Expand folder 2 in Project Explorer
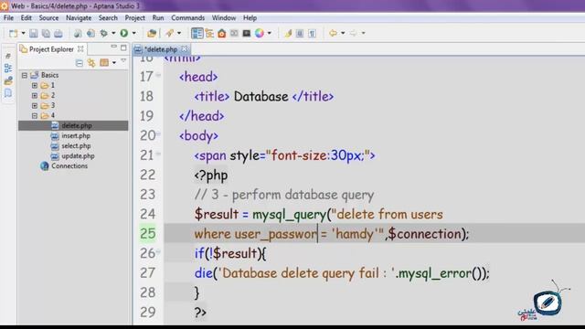 pyautogui.click(x=35, y=95)
